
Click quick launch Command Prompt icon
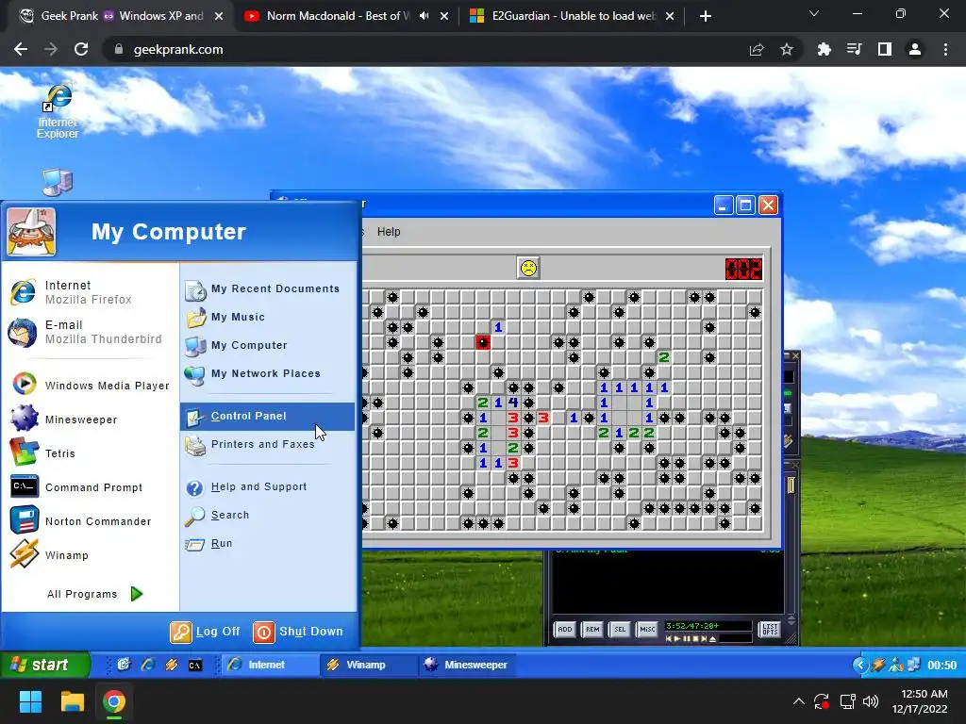click(195, 665)
